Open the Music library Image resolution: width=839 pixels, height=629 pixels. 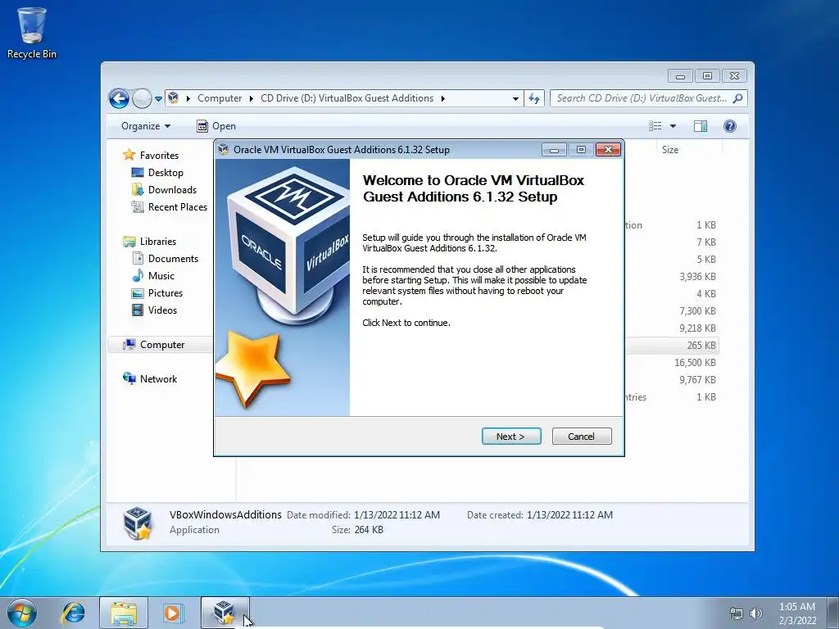[161, 276]
